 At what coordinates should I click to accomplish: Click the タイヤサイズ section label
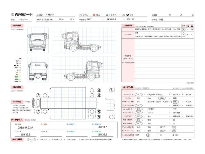coord(17,119)
